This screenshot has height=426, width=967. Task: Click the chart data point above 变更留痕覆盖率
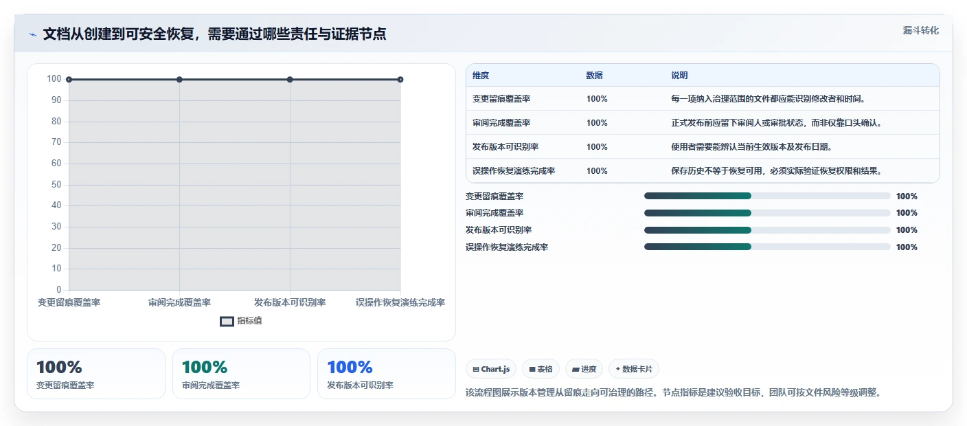[69, 80]
